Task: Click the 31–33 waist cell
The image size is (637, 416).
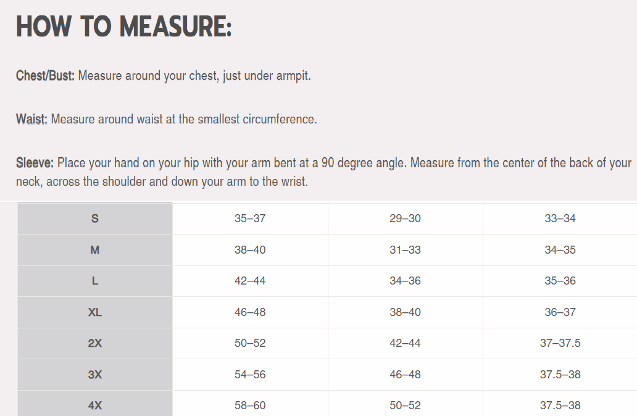Action: tap(405, 250)
